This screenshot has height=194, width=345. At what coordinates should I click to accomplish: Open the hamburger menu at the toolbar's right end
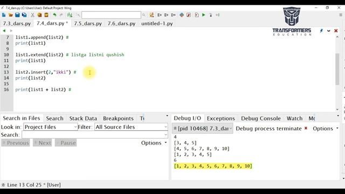click(341, 15)
